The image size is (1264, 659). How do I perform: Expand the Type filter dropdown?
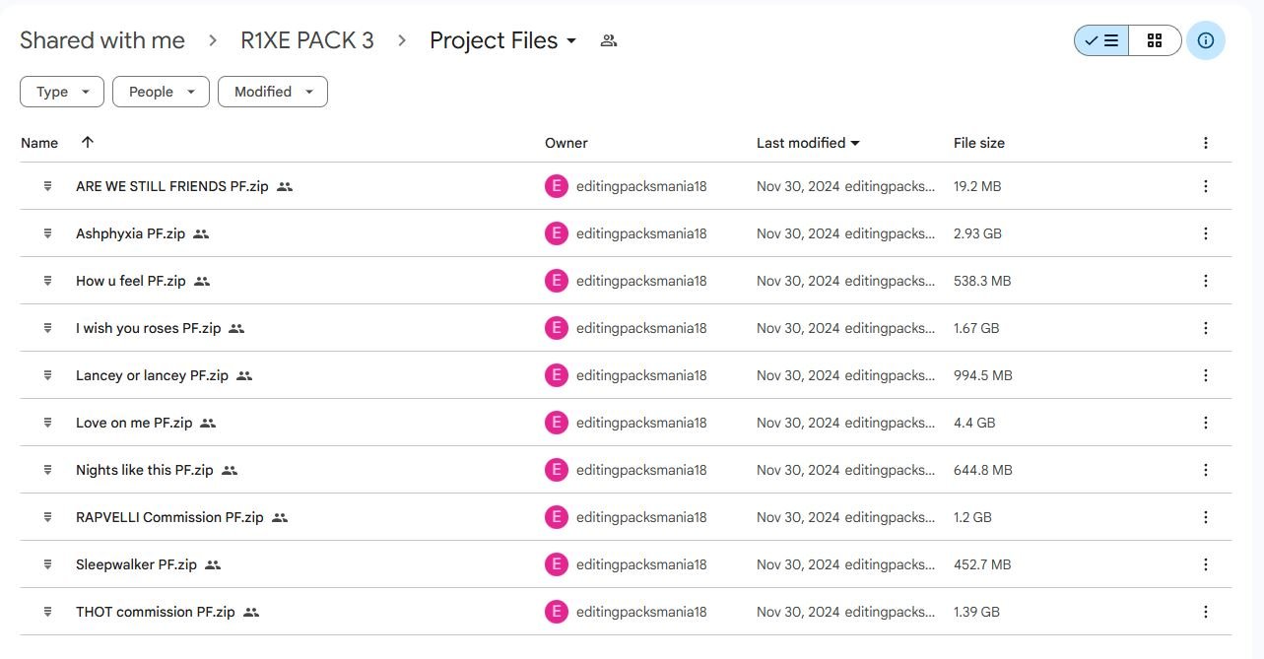62,92
